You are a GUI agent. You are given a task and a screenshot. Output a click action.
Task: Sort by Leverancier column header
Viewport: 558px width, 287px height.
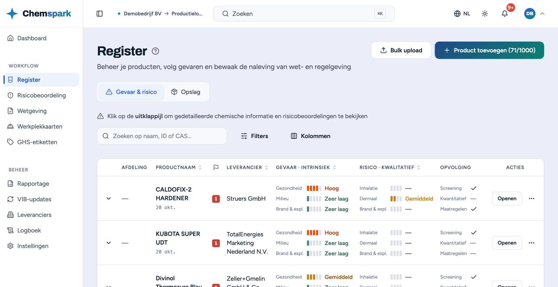[248, 168]
